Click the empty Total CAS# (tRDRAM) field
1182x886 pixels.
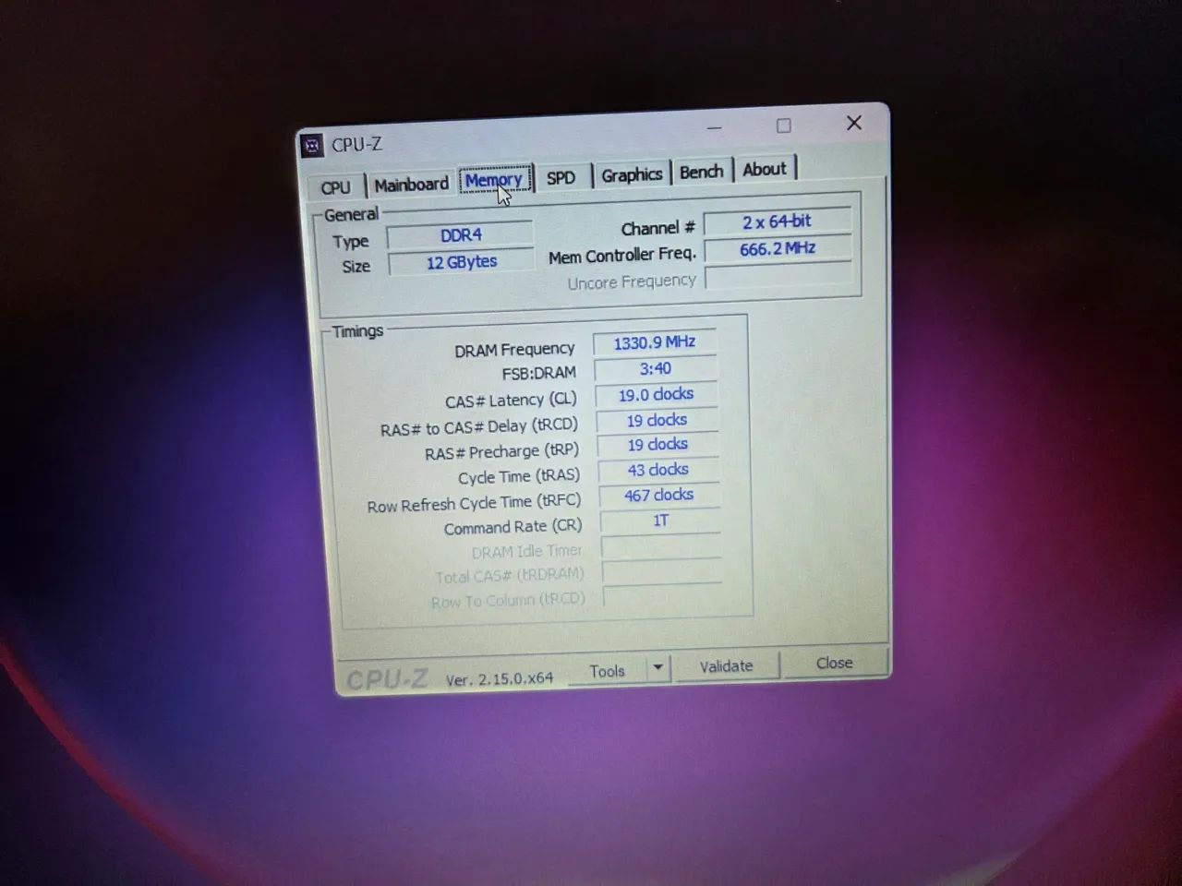click(662, 571)
